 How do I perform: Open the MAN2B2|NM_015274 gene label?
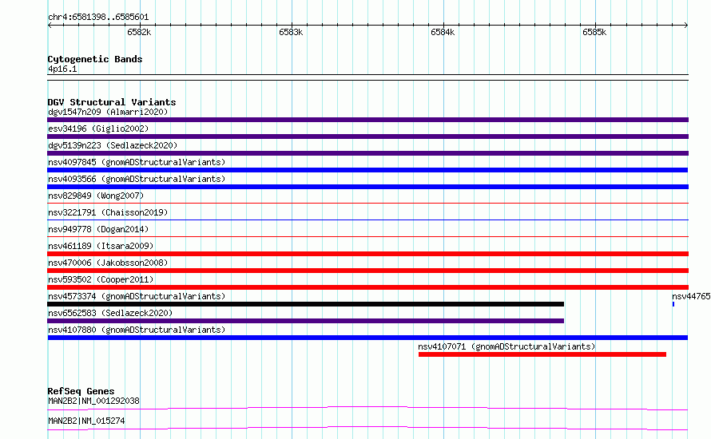pos(86,421)
